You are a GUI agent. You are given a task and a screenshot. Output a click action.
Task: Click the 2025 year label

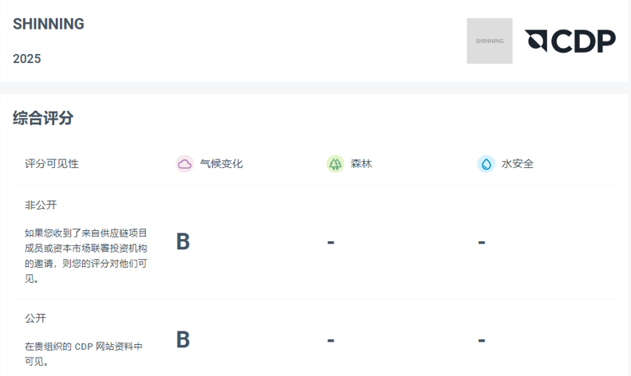tap(27, 59)
